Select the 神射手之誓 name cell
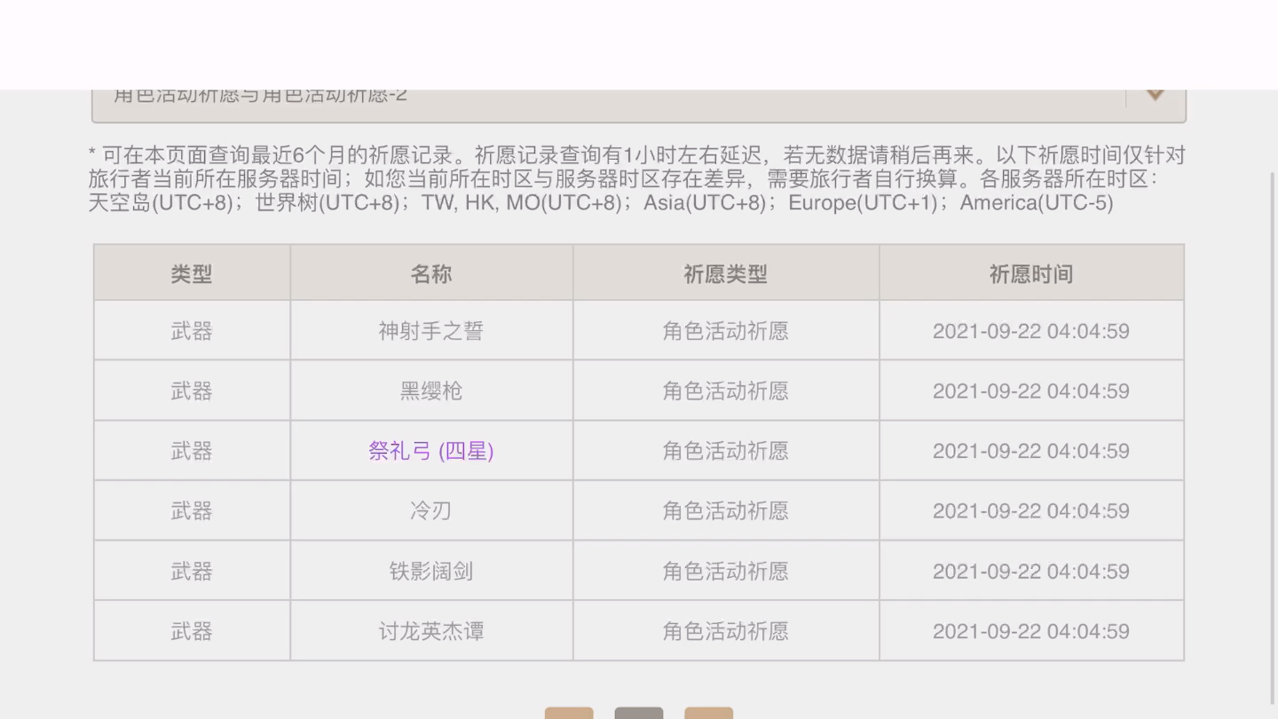 click(431, 331)
